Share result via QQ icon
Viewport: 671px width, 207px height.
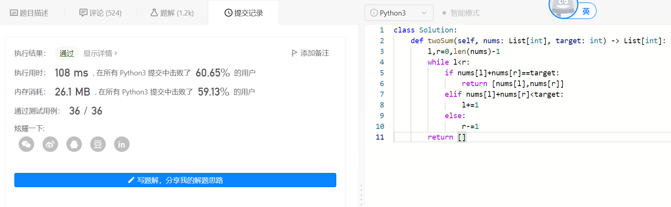tap(74, 144)
